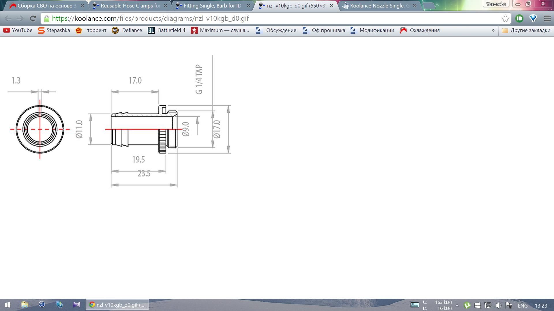The height and width of the screenshot is (311, 554).
Task: Expand the hidden bookmarks chevron
Action: pos(493,30)
